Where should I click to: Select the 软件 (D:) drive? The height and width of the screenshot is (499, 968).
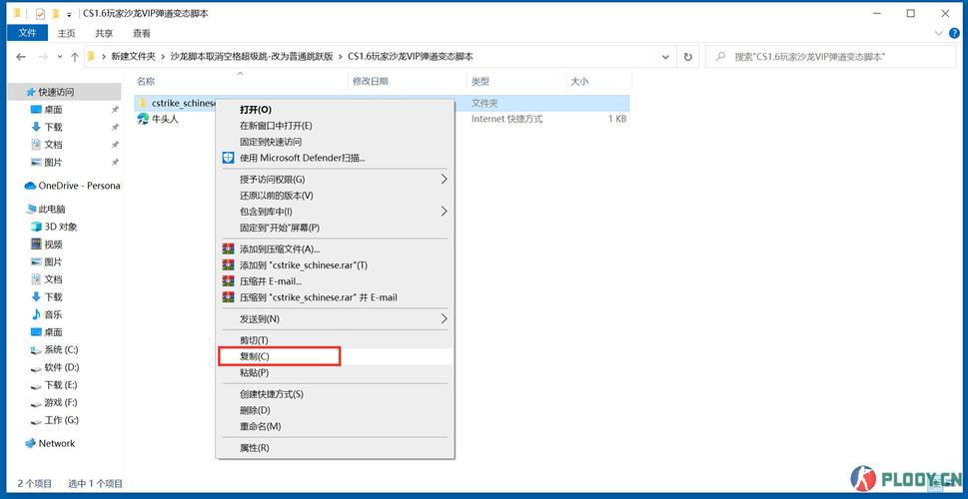click(x=62, y=367)
